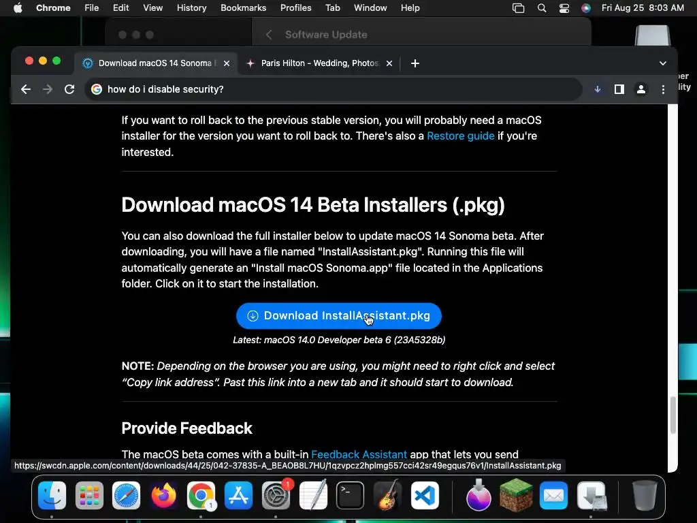
Task: Click back chevron in Software Update window
Action: click(269, 35)
